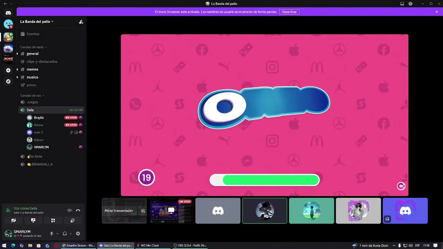This screenshot has height=249, width=443.
Task: Deafen with the headphones icon
Action: pos(65,234)
